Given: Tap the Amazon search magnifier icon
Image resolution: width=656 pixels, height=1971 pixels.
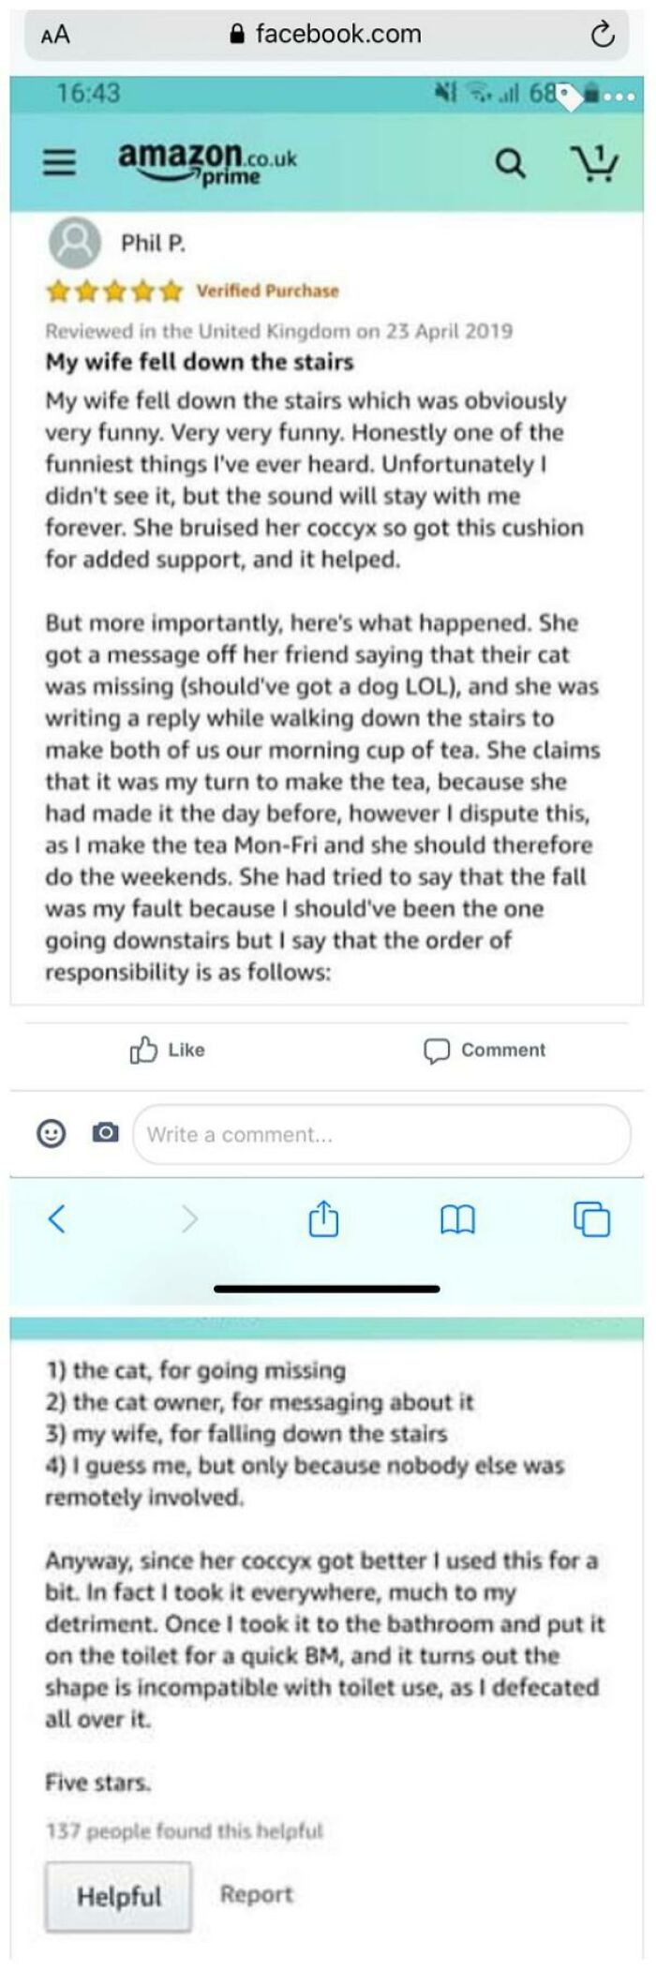Looking at the screenshot, I should 509,164.
